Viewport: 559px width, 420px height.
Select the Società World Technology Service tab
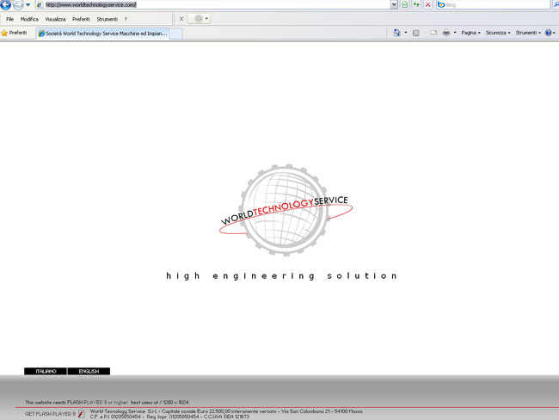click(x=102, y=34)
